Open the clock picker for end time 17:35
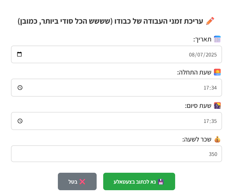 click(x=20, y=121)
